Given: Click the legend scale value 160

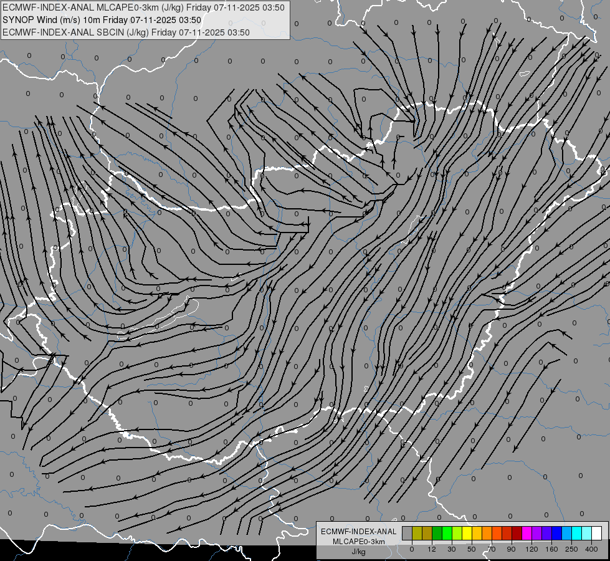Looking at the screenshot, I should pos(551,549).
